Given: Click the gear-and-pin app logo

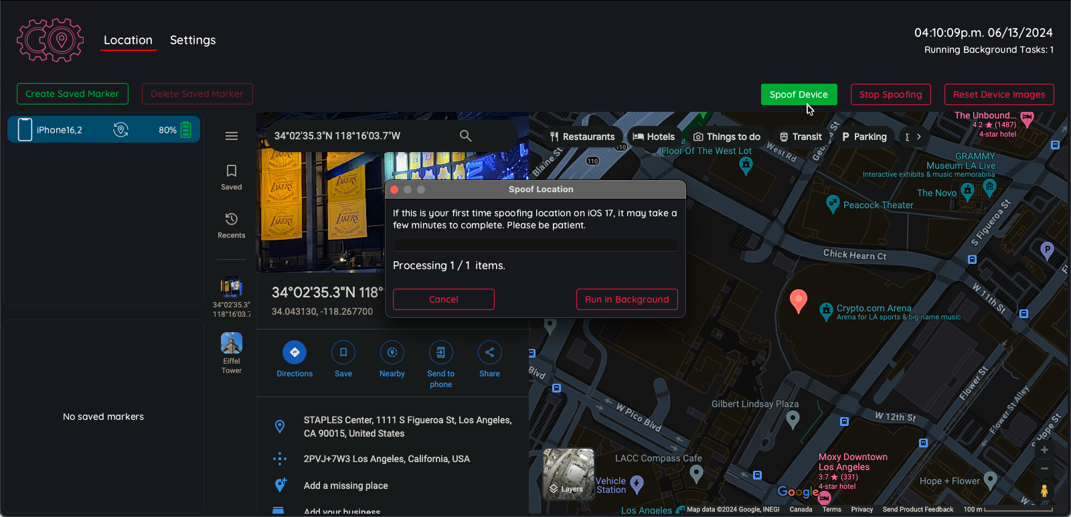Looking at the screenshot, I should (x=50, y=40).
